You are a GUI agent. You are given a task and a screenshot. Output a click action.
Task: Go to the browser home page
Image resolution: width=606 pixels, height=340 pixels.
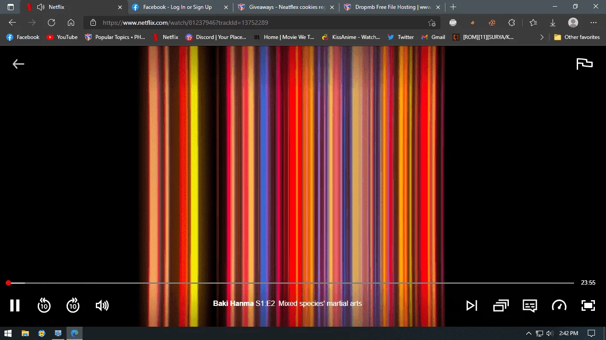coord(71,23)
